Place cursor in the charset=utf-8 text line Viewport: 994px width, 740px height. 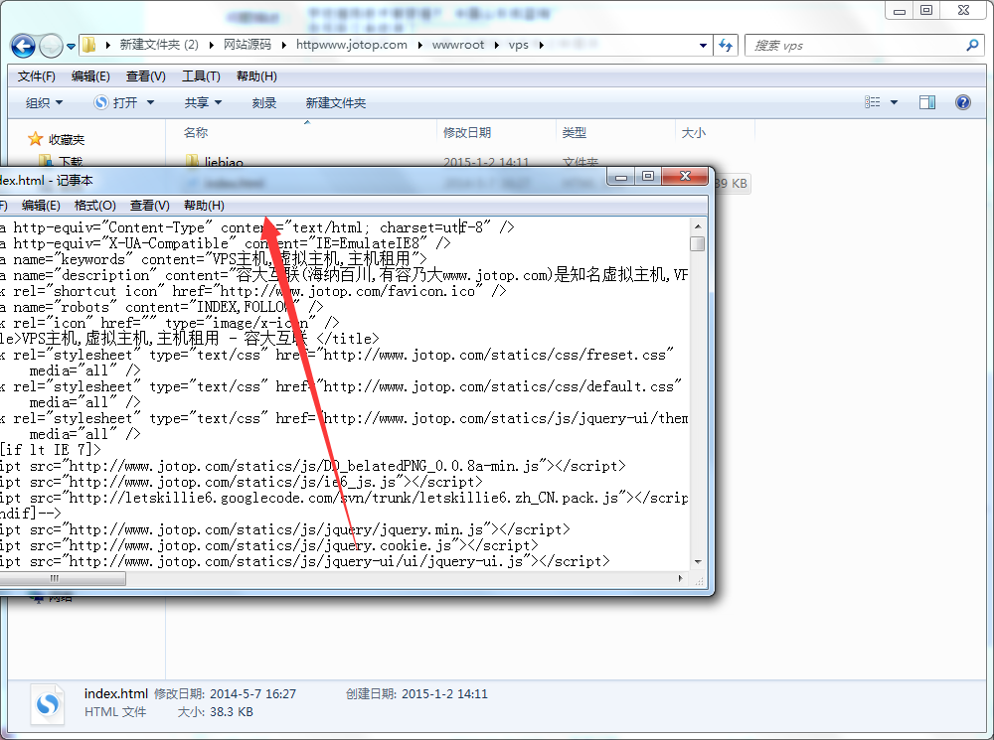point(257,227)
